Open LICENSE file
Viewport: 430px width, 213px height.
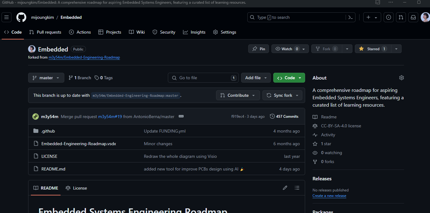49,156
